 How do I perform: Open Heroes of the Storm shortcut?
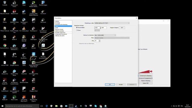tap(14, 73)
